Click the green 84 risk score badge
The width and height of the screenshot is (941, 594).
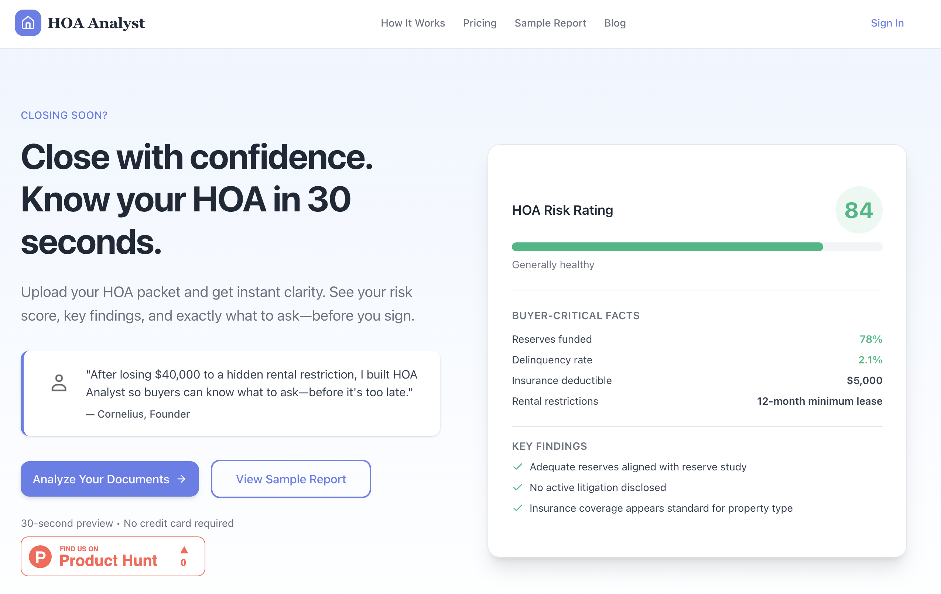click(859, 210)
